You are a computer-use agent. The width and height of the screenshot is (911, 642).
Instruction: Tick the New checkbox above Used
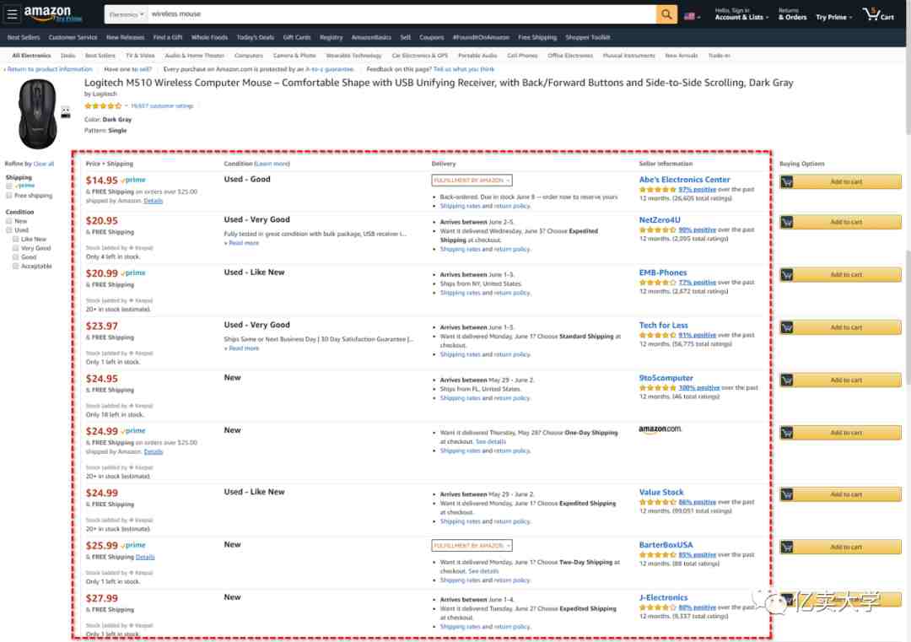click(8, 221)
